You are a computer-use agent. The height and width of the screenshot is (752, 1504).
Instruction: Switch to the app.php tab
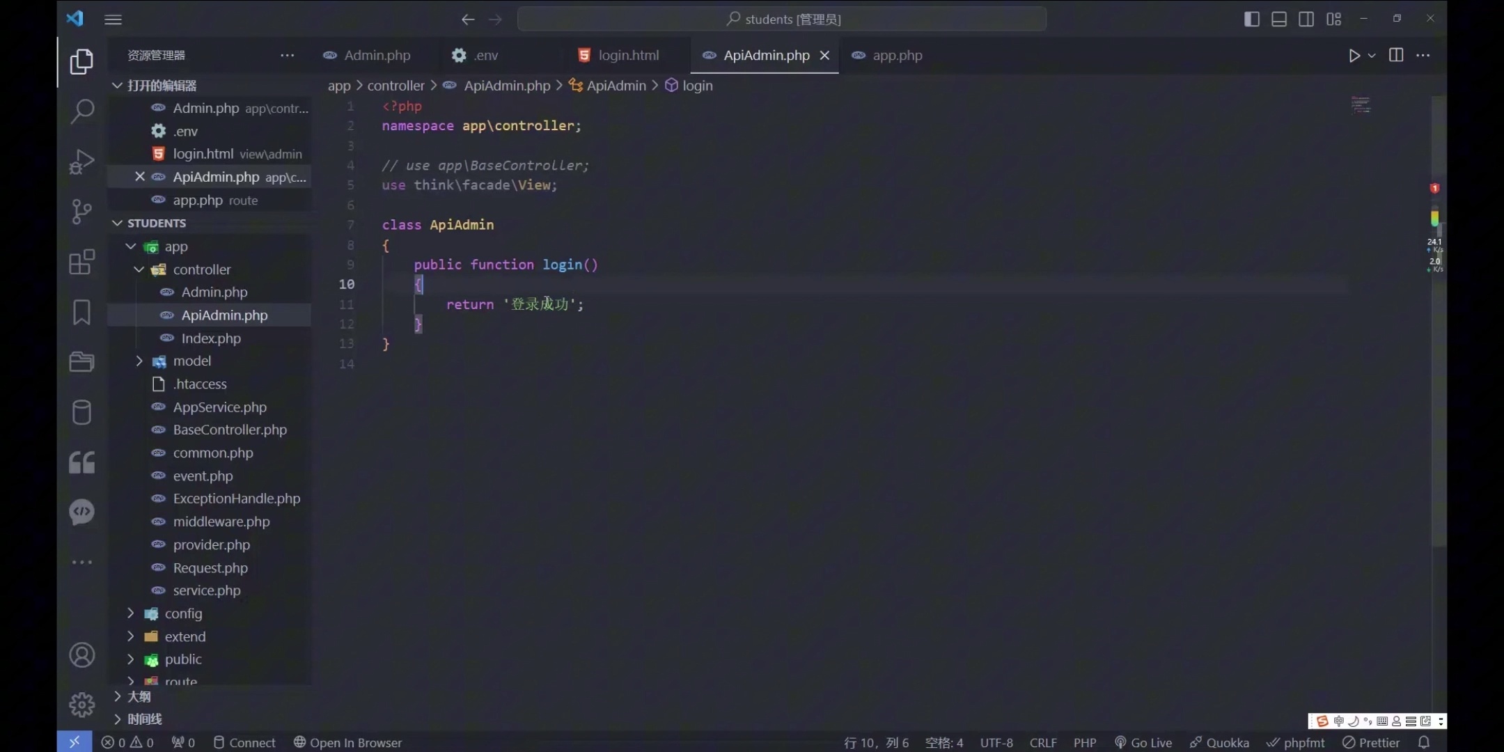[x=897, y=55]
